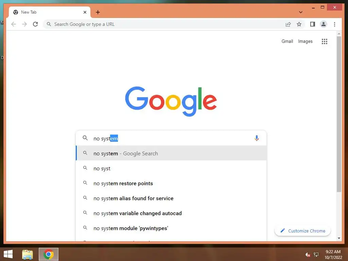This screenshot has height=261, width=348.
Task: Choose 'no system variable changed autocad' suggestion
Action: pos(171,213)
